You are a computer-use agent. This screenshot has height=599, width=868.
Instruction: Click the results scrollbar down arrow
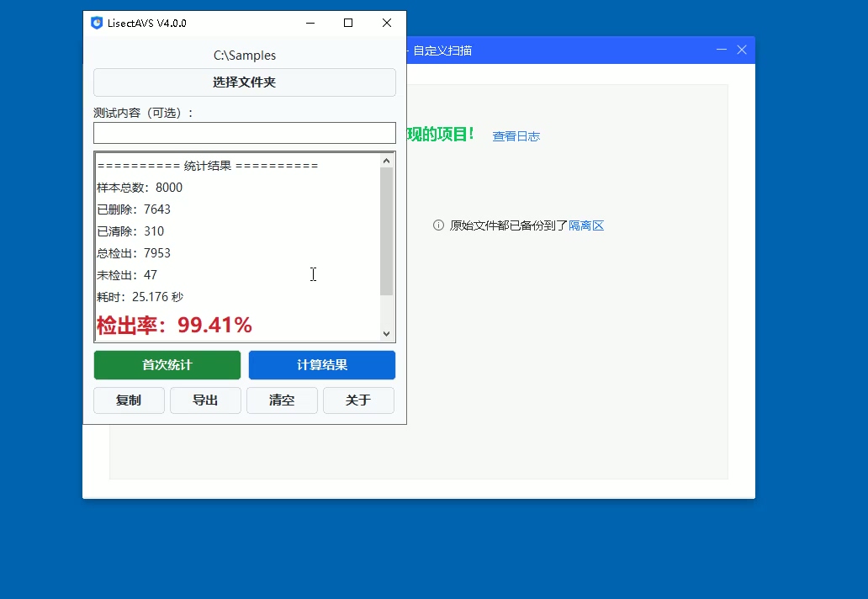click(386, 334)
